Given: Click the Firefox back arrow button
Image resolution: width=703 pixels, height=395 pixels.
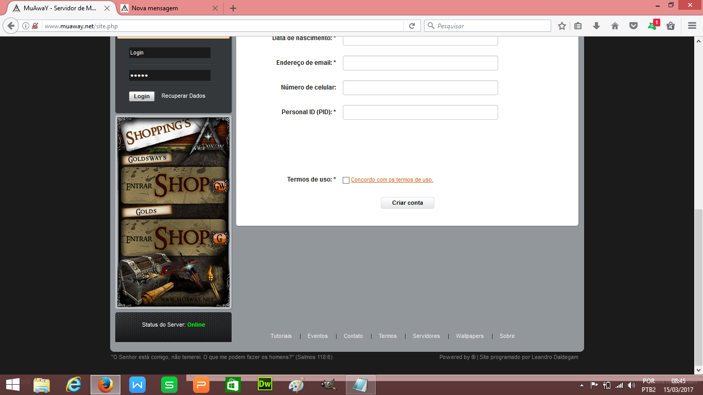Looking at the screenshot, I should click(11, 26).
